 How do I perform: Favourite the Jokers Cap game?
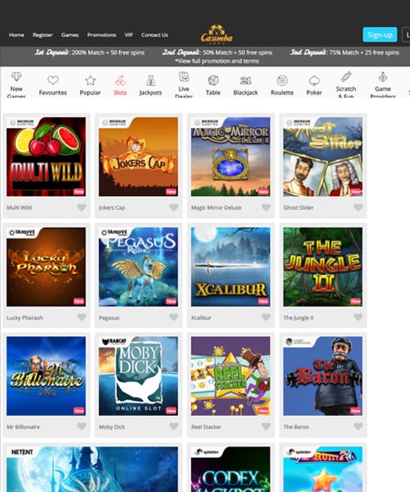(174, 207)
